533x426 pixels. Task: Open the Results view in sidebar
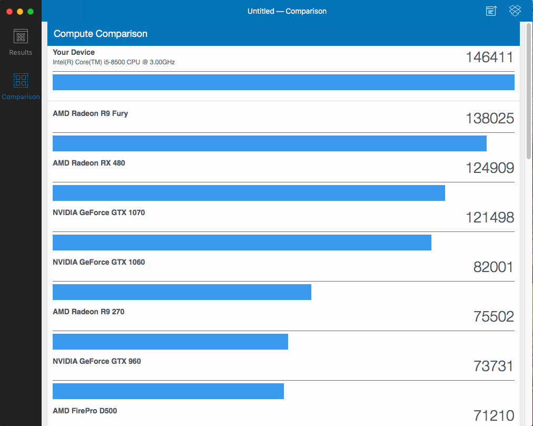tap(21, 43)
